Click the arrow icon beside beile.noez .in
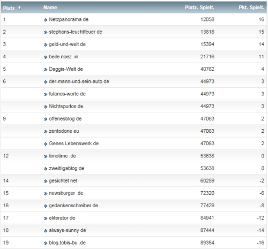This screenshot has width=268, height=249. 46,57
